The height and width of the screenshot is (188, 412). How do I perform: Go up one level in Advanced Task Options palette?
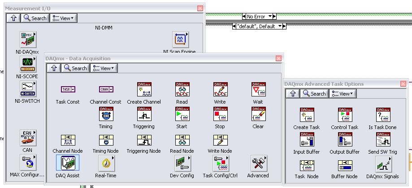pos(293,93)
